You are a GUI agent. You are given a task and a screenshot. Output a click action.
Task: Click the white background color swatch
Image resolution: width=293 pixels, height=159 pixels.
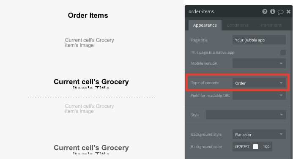[255, 147]
